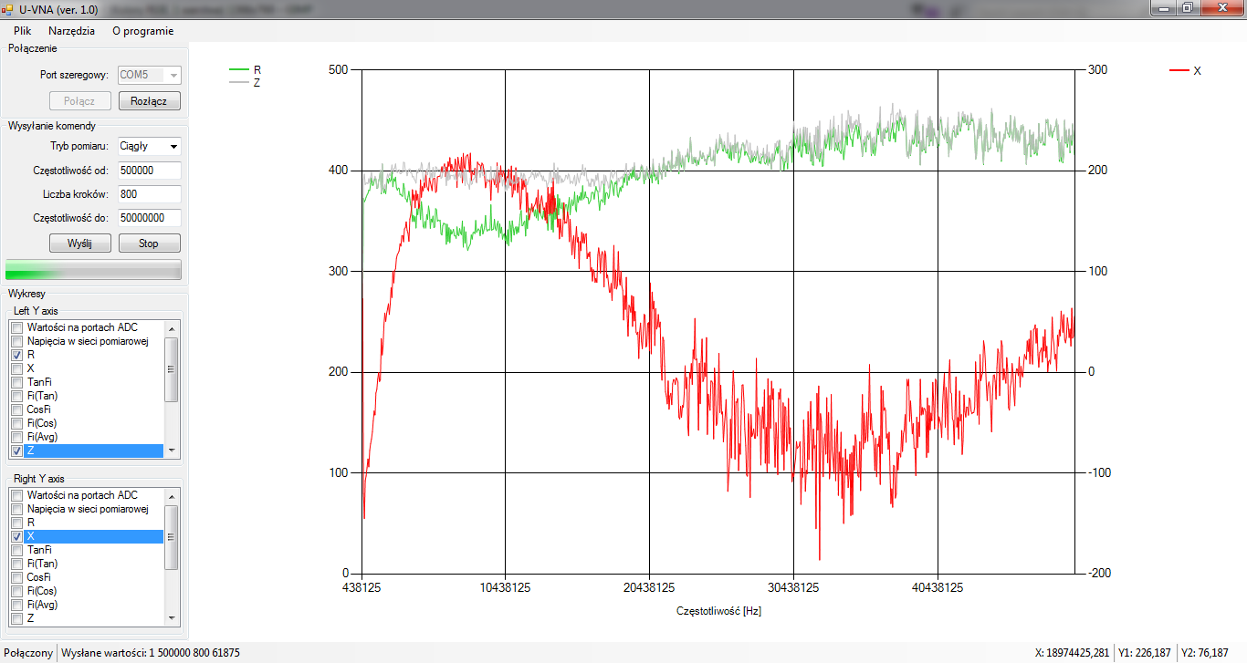Uncheck R checkbox in Left Y axis list

(x=16, y=355)
